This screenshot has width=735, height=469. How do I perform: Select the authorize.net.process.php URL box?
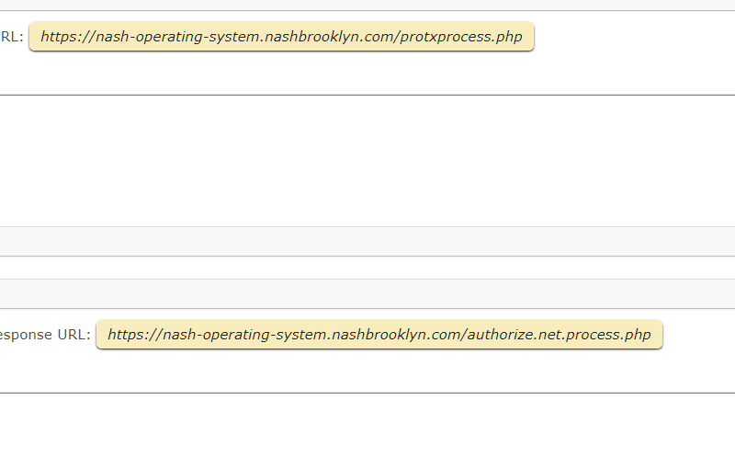(379, 335)
